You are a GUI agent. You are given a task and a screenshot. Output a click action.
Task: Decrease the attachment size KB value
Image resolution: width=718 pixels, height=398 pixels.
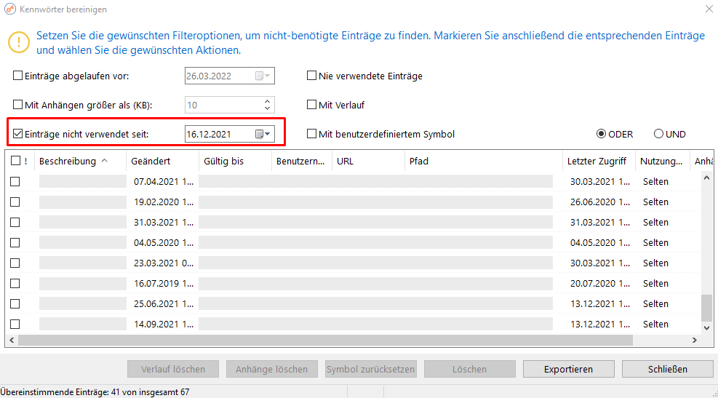(268, 108)
